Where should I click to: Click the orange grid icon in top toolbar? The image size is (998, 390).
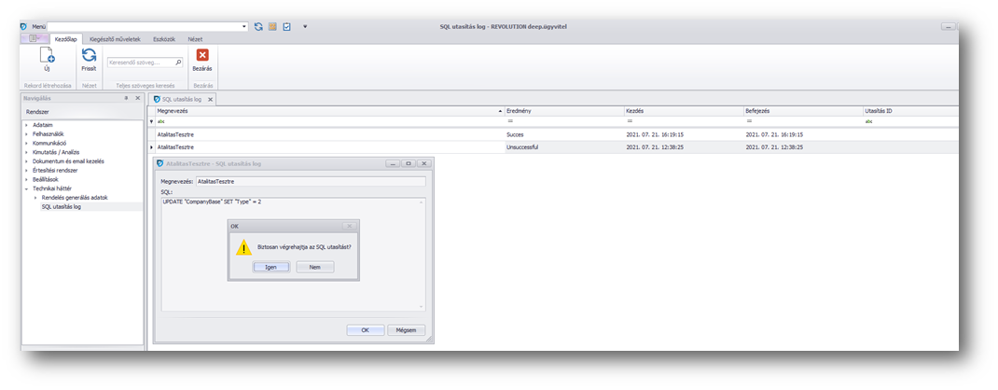(x=272, y=27)
